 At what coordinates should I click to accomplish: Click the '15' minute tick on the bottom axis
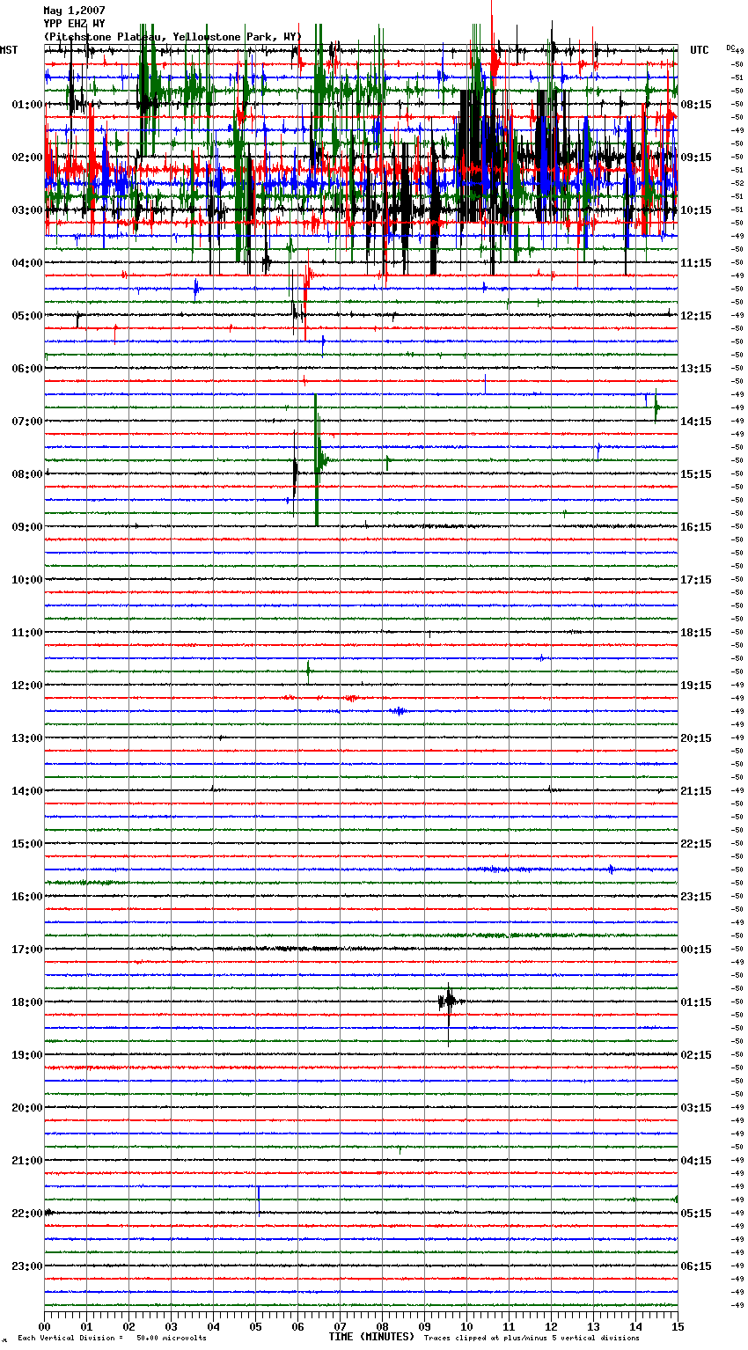click(x=678, y=1326)
